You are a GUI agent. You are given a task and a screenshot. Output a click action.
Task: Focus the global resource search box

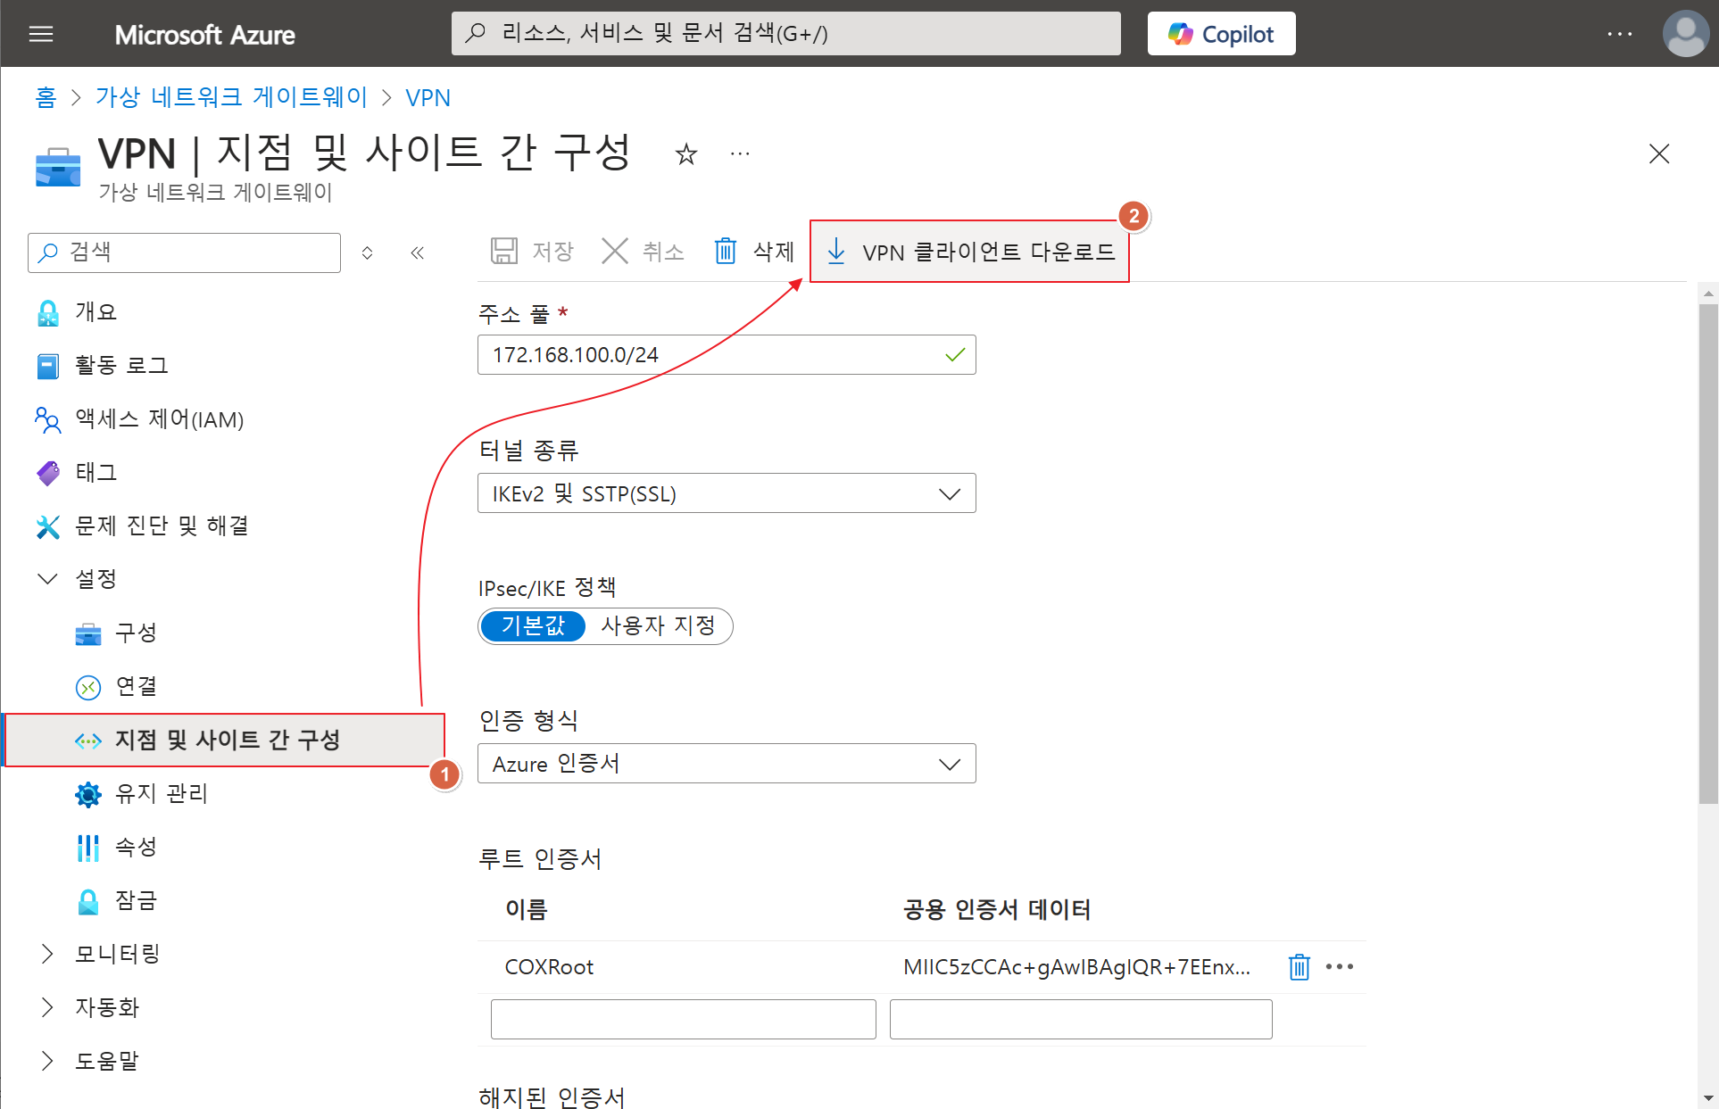point(785,34)
